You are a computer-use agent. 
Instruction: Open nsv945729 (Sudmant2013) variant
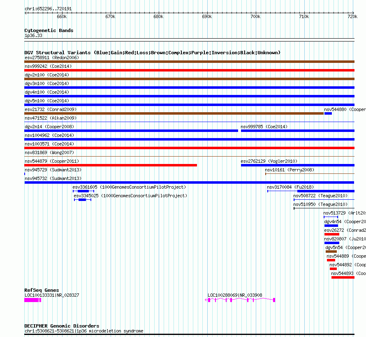coord(53,170)
